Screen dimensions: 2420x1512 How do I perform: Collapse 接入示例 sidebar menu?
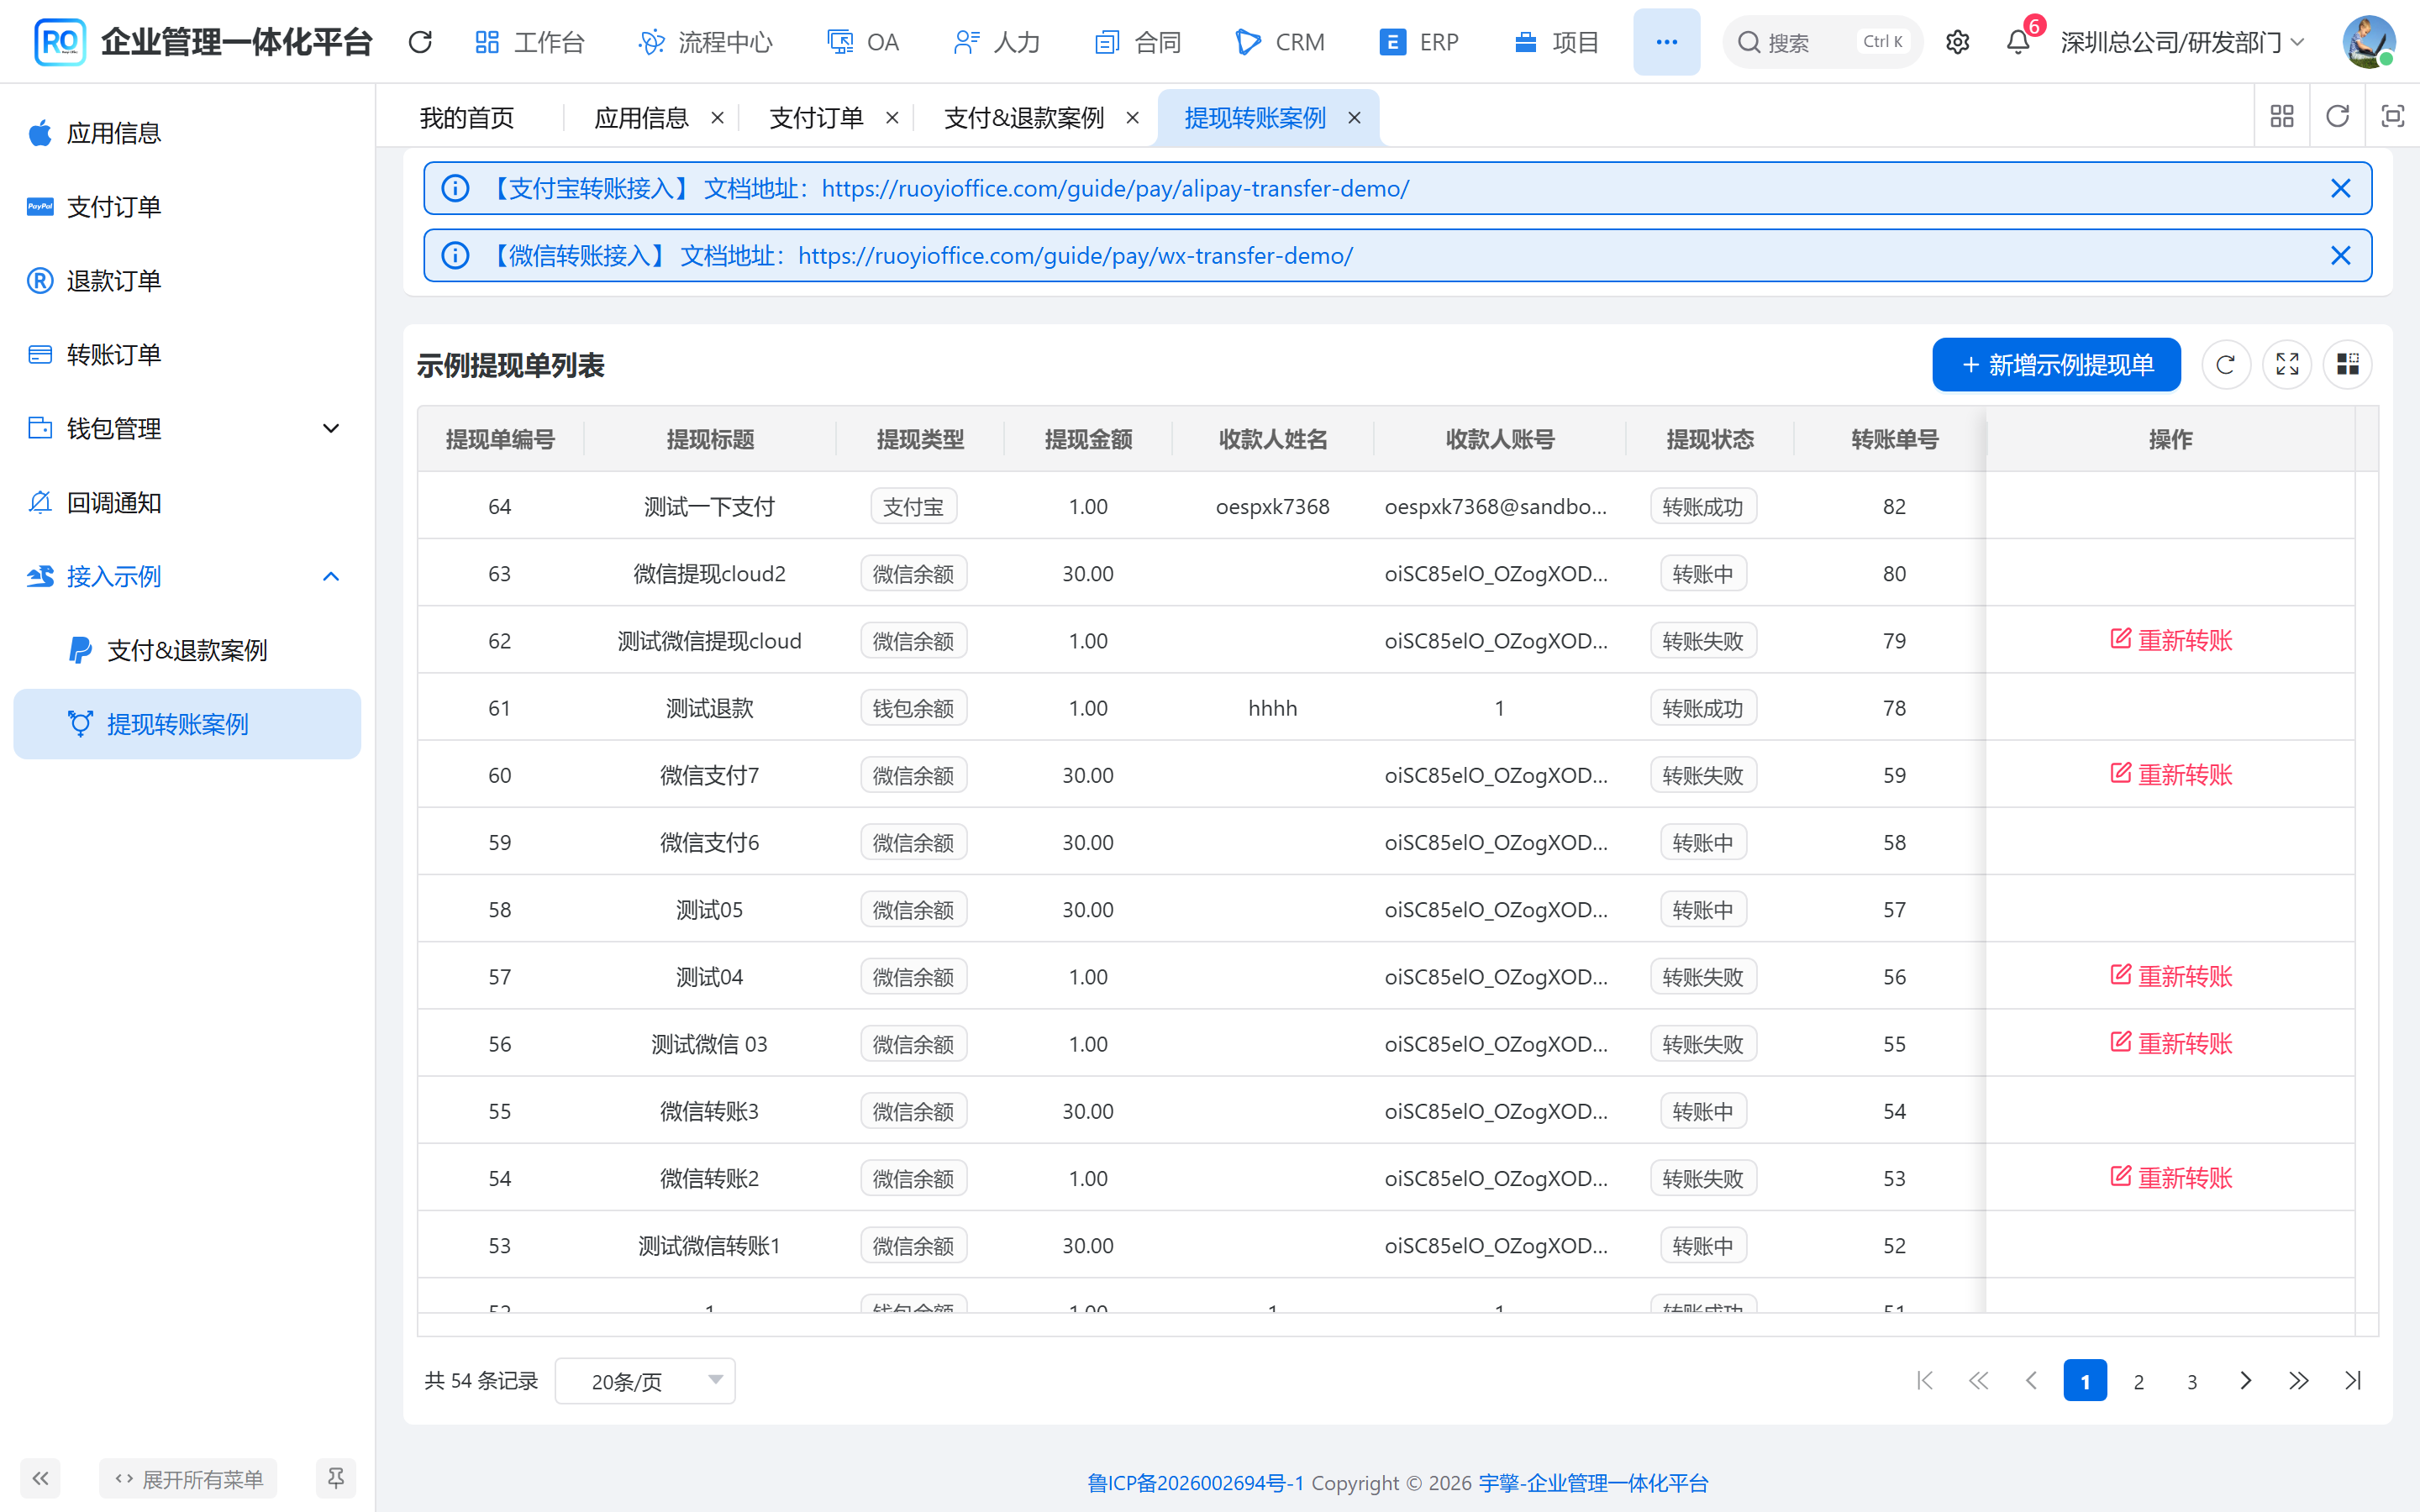[x=187, y=576]
